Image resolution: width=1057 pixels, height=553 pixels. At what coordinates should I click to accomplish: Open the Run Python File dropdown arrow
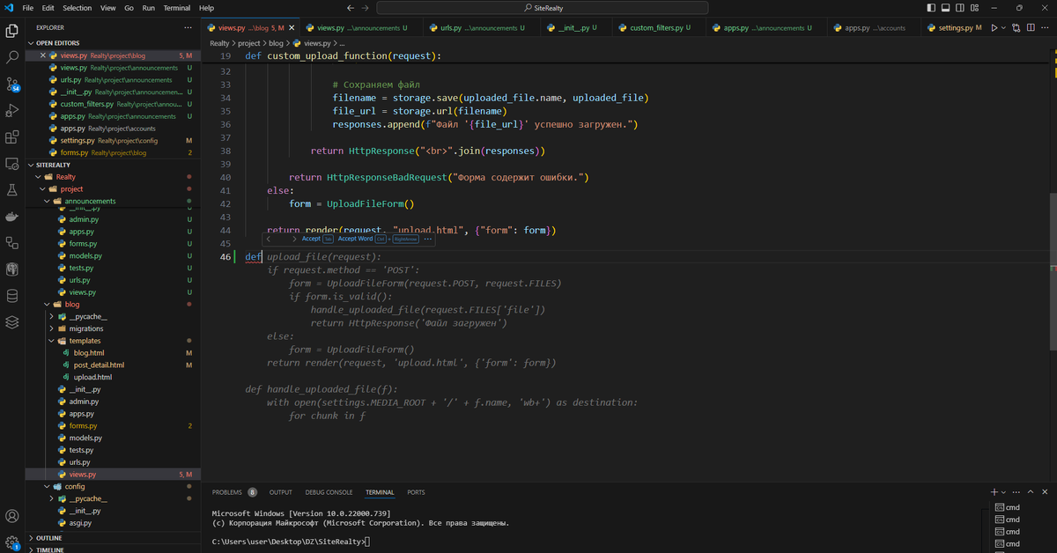tap(1004, 28)
